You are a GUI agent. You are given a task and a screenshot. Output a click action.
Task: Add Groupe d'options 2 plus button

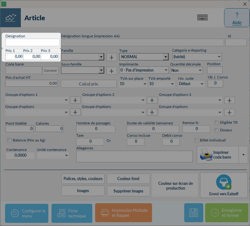click(152, 100)
